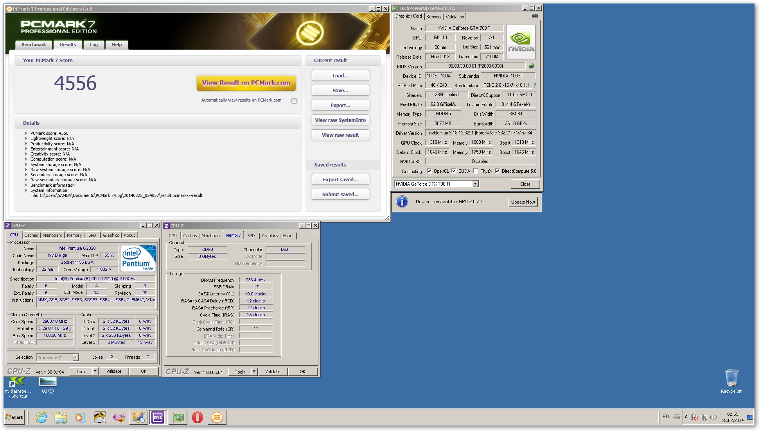Open SPD tab in CPU-Z Memory window

click(251, 236)
